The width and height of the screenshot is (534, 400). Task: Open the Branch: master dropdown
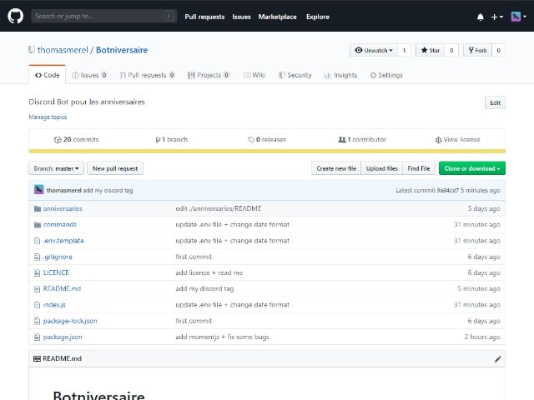coord(56,168)
